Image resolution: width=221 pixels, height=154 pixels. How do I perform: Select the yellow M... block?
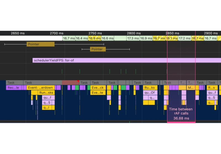(191, 88)
